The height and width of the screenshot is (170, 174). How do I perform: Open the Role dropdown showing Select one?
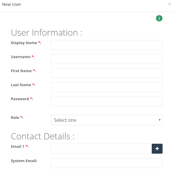pyautogui.click(x=107, y=120)
